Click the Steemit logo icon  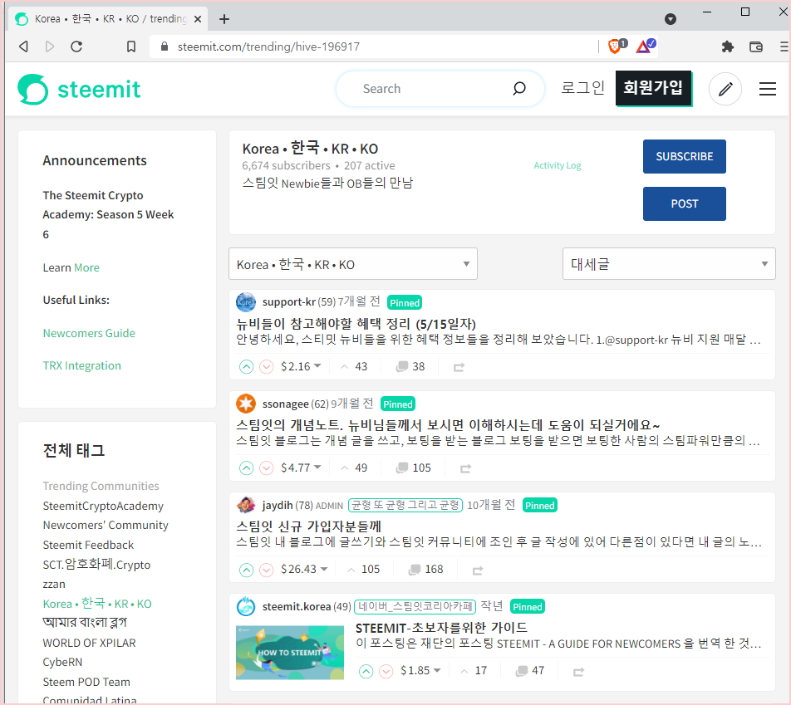[32, 90]
